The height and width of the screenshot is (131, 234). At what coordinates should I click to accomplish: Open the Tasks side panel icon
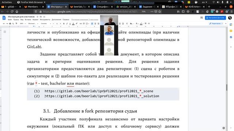231,37
